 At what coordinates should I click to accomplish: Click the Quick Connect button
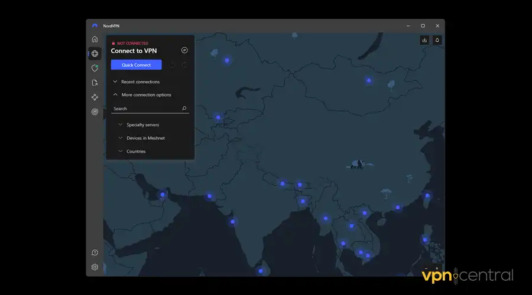click(136, 65)
